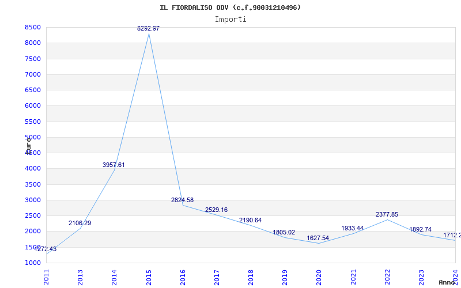Viewport: 461px width, 288px height.
Task: Click the 2015 x-axis year label
Action: coord(149,278)
